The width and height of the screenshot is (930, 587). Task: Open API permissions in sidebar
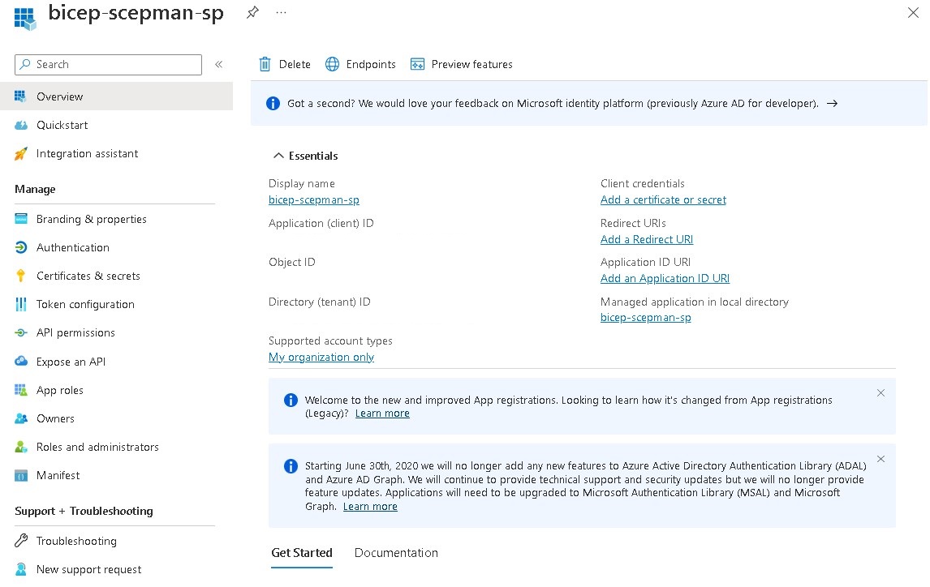point(75,332)
